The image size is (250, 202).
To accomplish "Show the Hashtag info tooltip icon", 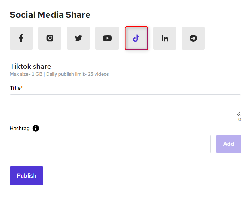I will coord(36,128).
